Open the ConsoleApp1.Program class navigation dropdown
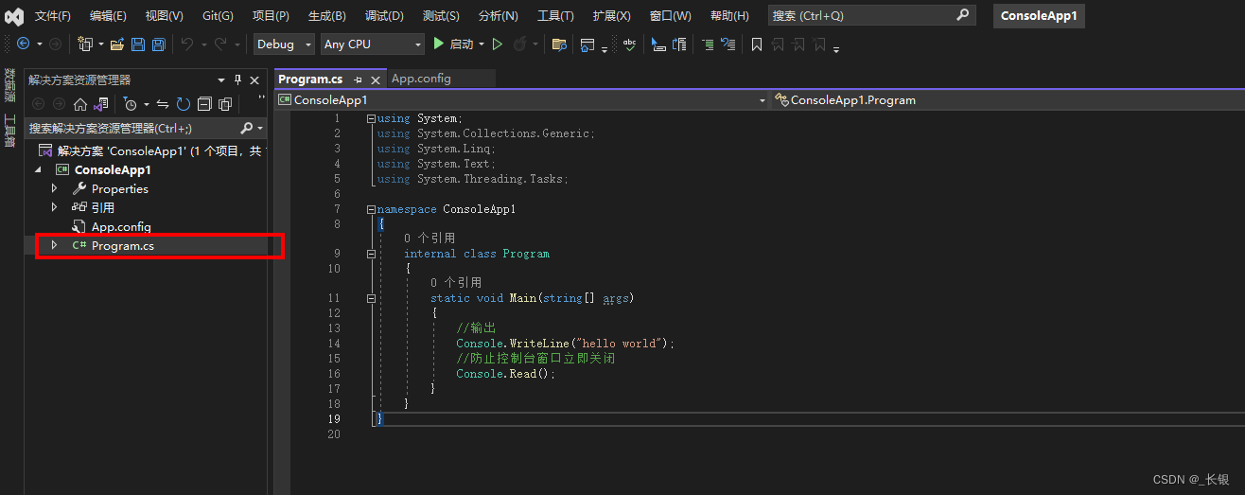1245x495 pixels. pyautogui.click(x=1008, y=99)
